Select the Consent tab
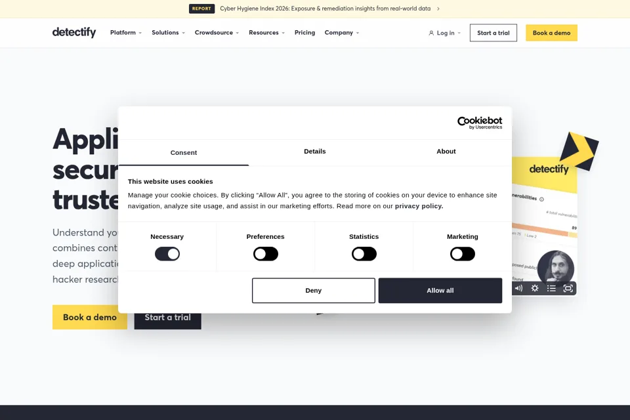Image resolution: width=630 pixels, height=420 pixels. 184,153
